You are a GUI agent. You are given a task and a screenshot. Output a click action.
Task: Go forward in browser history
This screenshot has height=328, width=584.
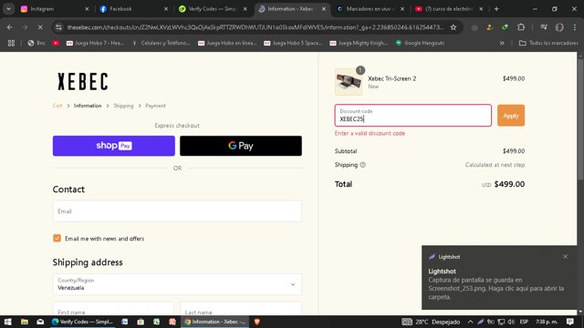point(25,27)
